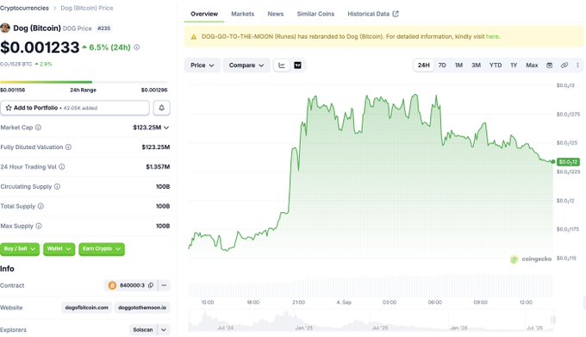Open contract more options ellipsis

point(164,285)
